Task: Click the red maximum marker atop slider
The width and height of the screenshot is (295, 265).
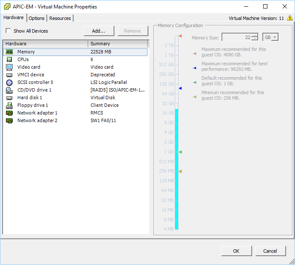Action: tap(180, 36)
